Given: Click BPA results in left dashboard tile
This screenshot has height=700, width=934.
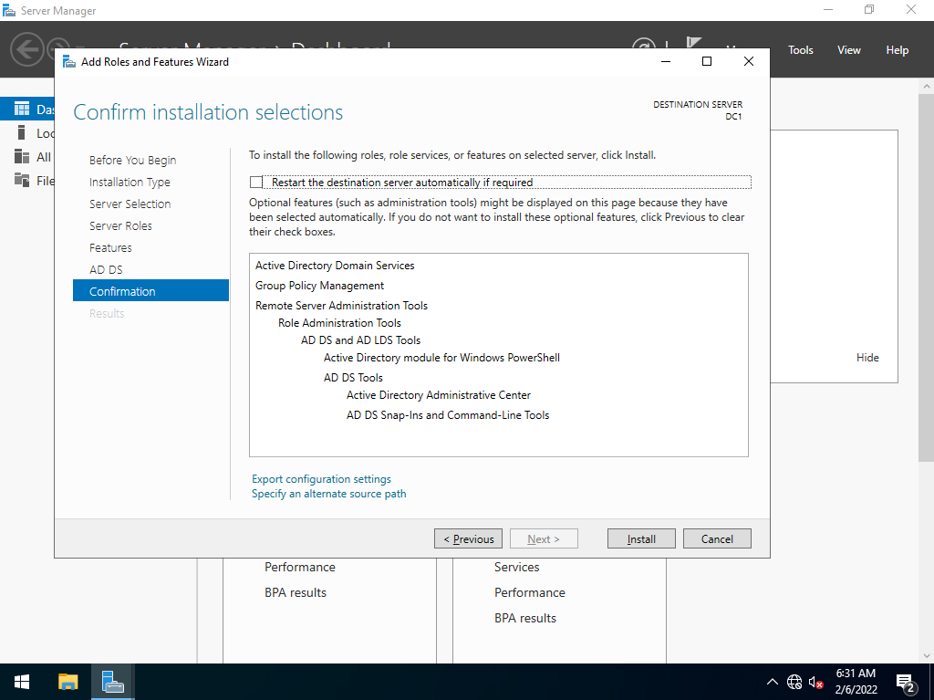Looking at the screenshot, I should click(x=296, y=592).
